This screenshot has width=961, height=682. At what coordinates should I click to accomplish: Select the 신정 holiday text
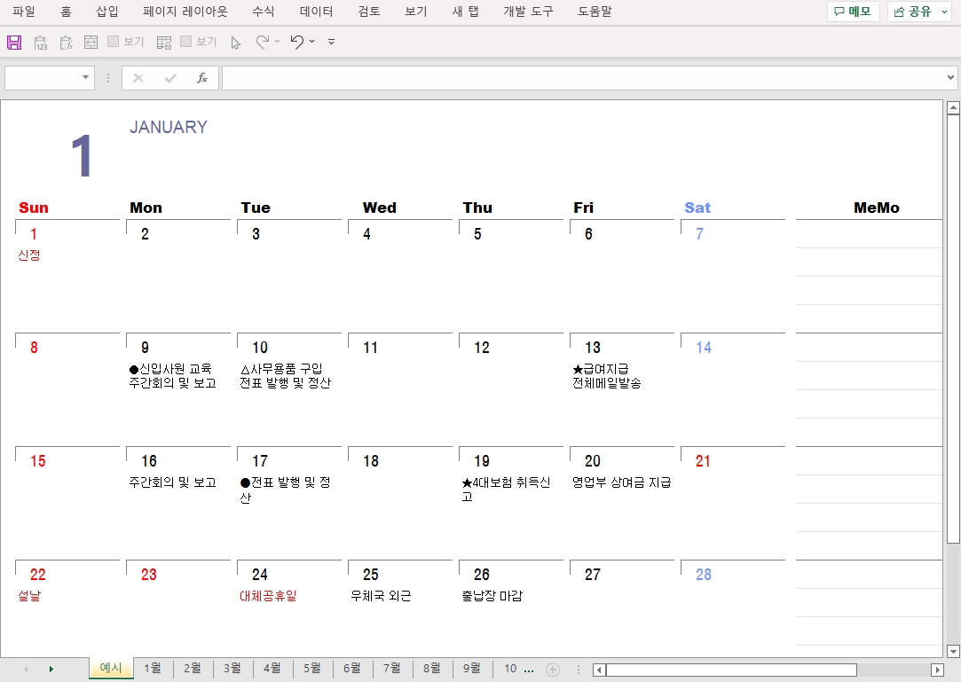29,255
